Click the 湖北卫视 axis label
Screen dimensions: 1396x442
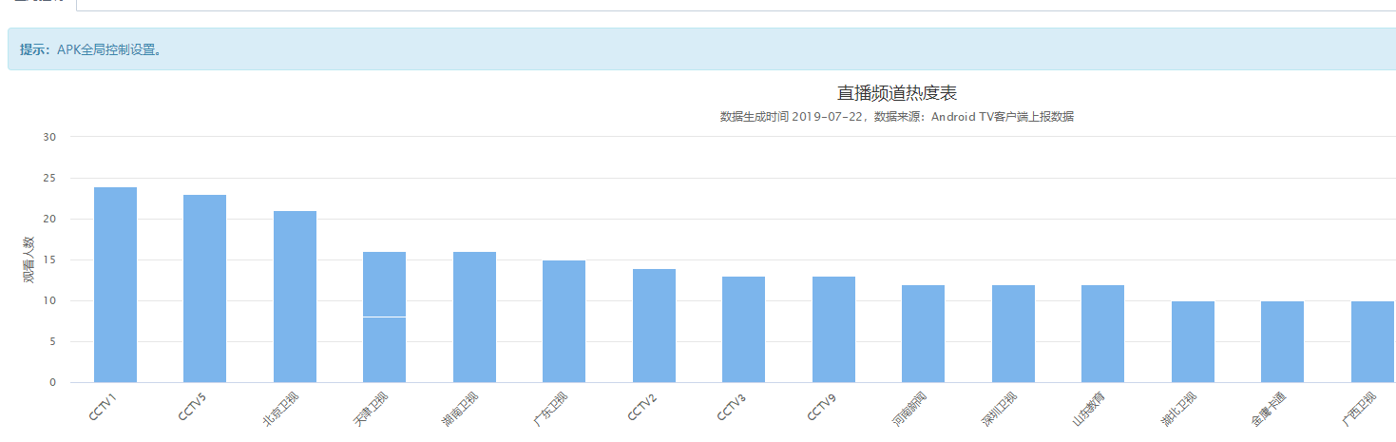pyautogui.click(x=1177, y=408)
